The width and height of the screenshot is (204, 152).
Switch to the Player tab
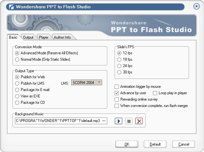click(x=44, y=37)
